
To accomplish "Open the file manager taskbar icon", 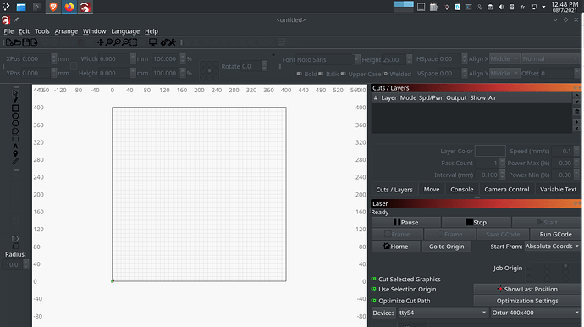I will (21, 7).
